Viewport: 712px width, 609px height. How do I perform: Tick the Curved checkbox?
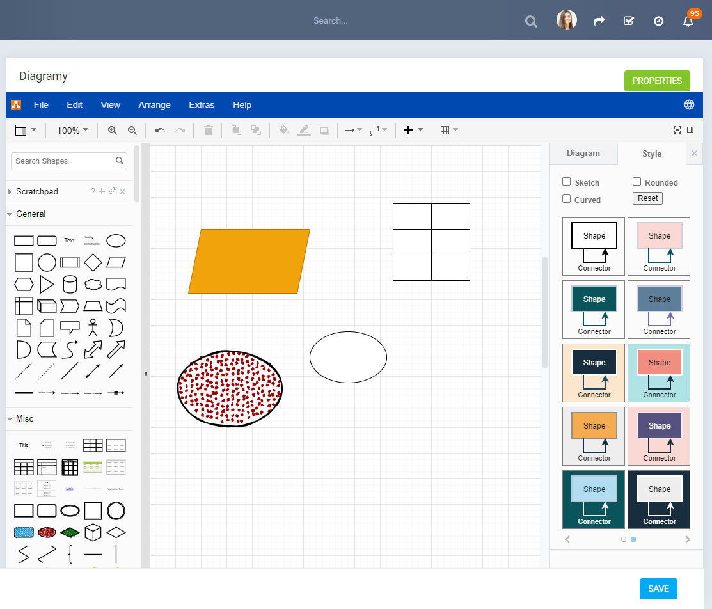click(x=566, y=199)
